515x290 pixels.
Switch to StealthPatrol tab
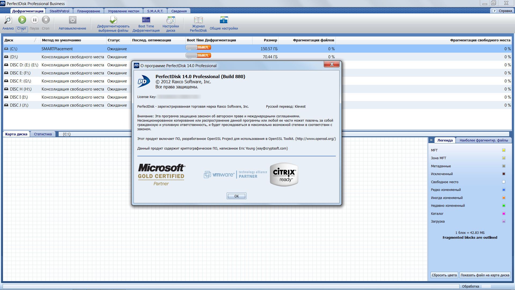(59, 11)
